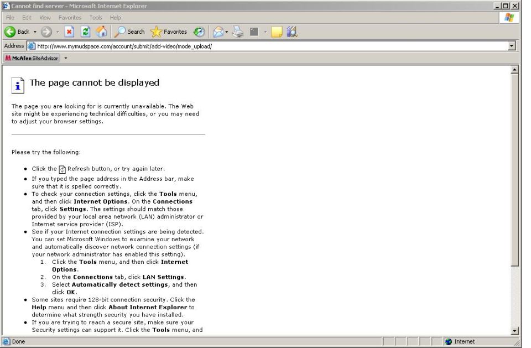Image resolution: width=531 pixels, height=348 pixels.
Task: Stop page loading with red X icon
Action: click(x=69, y=32)
